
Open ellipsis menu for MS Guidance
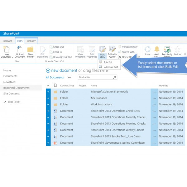pyautogui.click(x=154, y=98)
